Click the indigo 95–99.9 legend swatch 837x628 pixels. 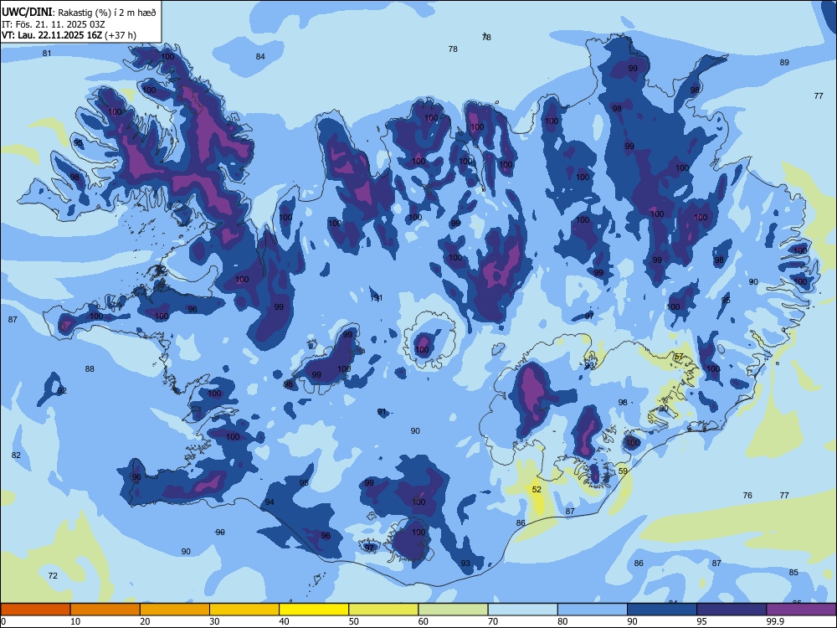(x=732, y=610)
